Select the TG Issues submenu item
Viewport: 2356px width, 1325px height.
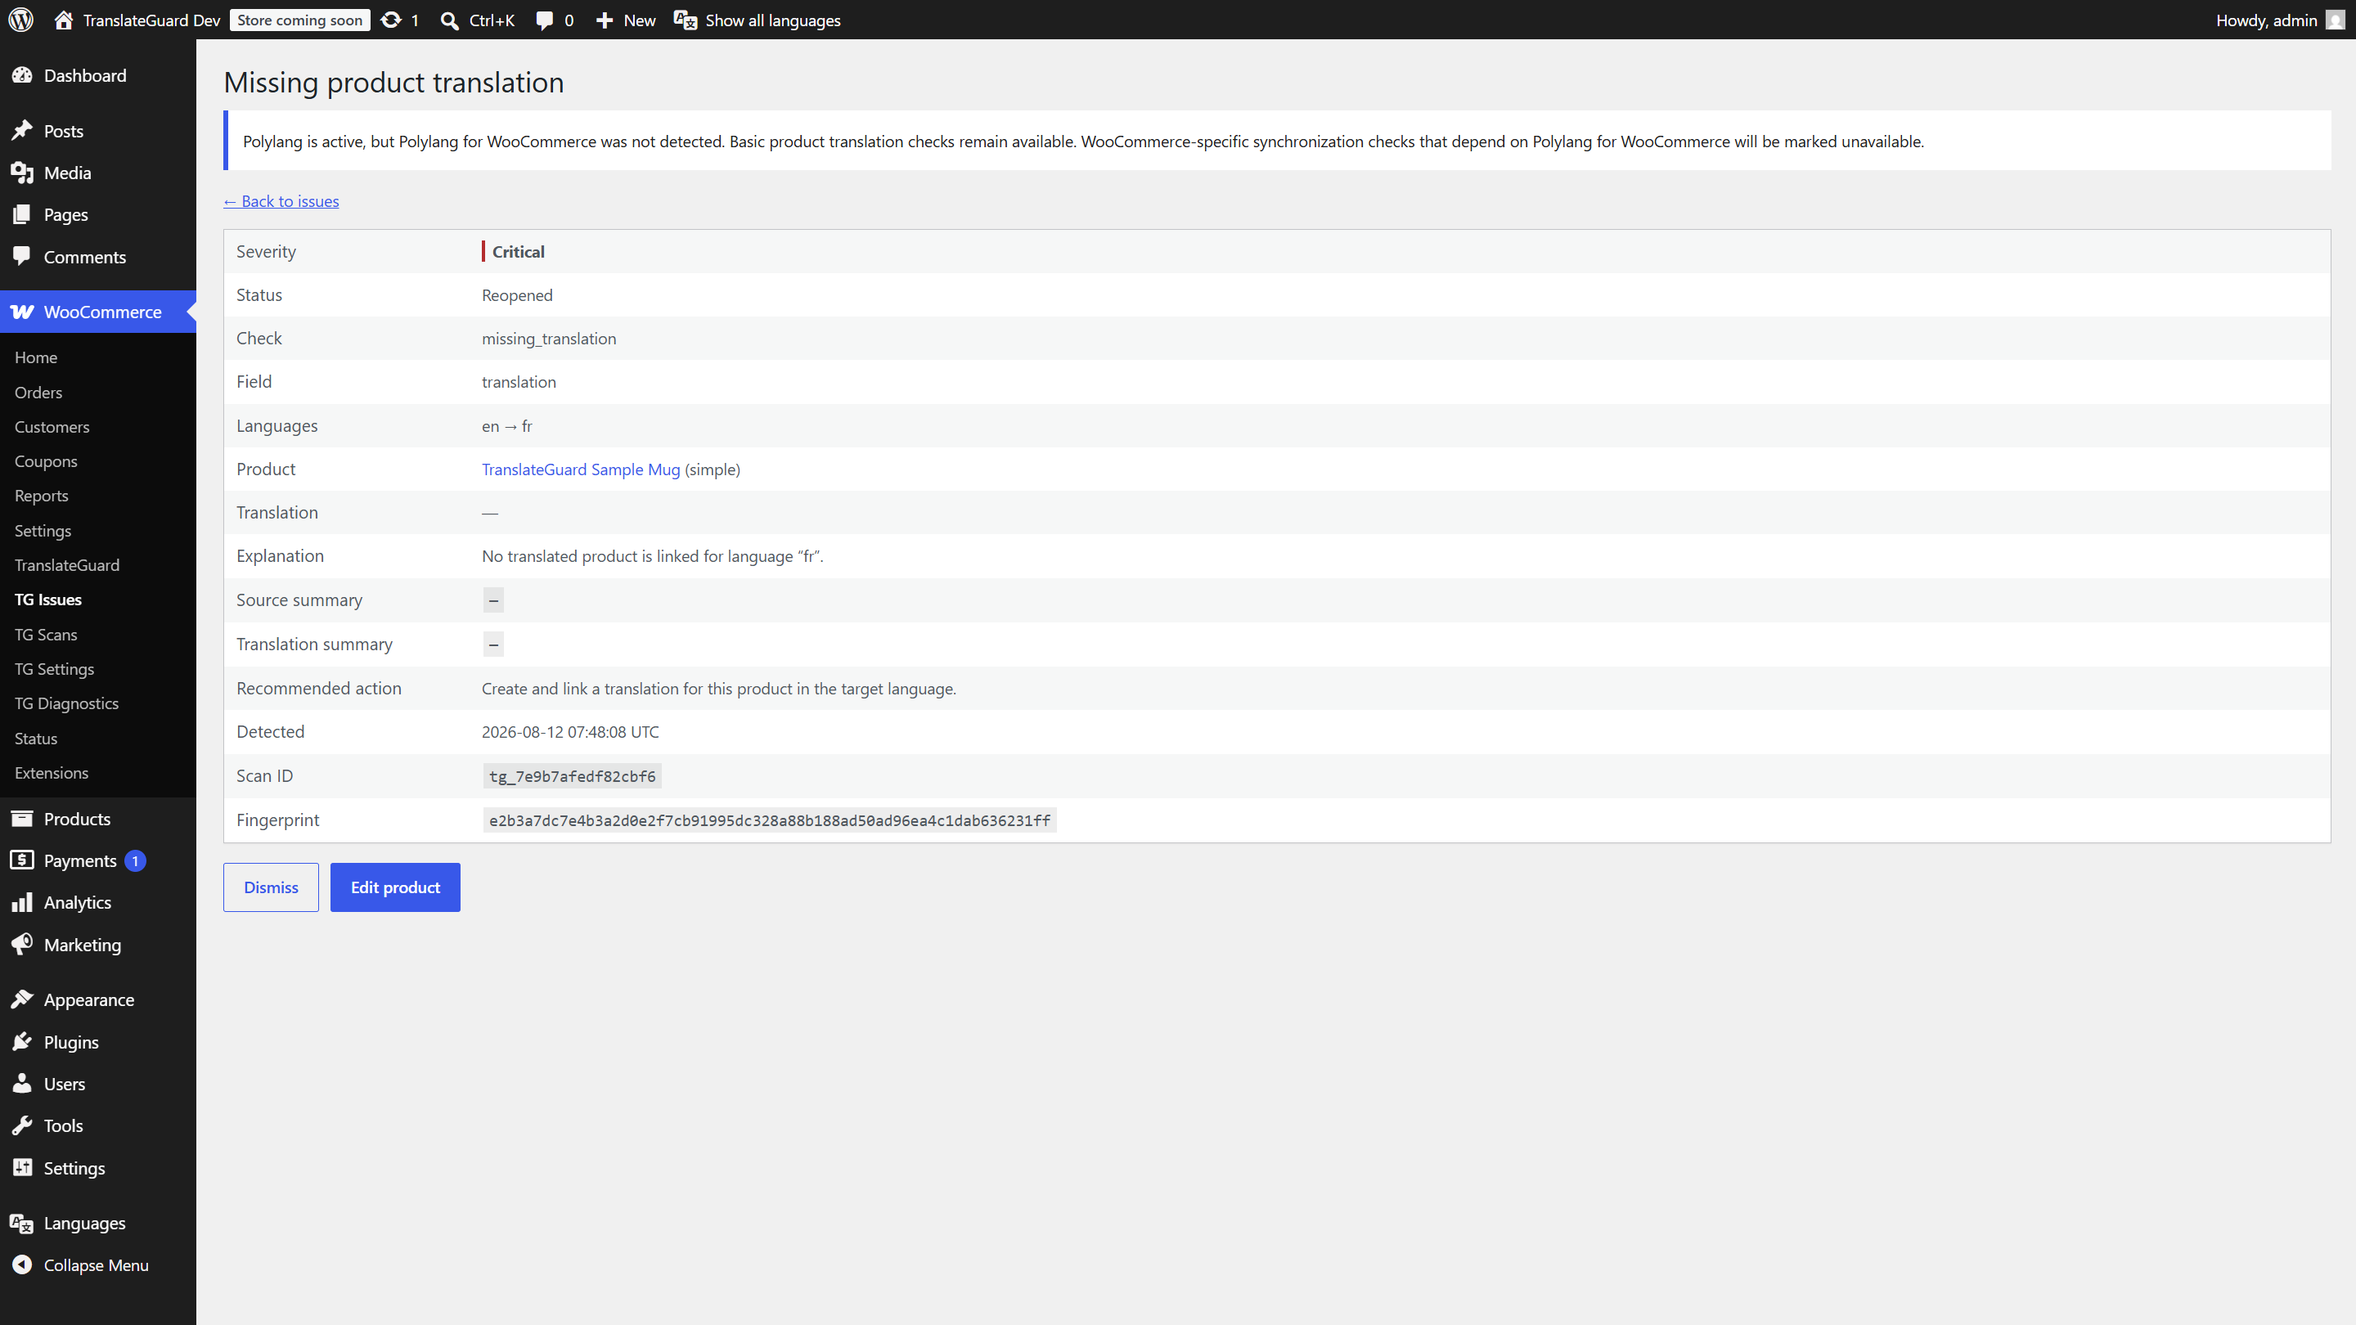(x=48, y=600)
